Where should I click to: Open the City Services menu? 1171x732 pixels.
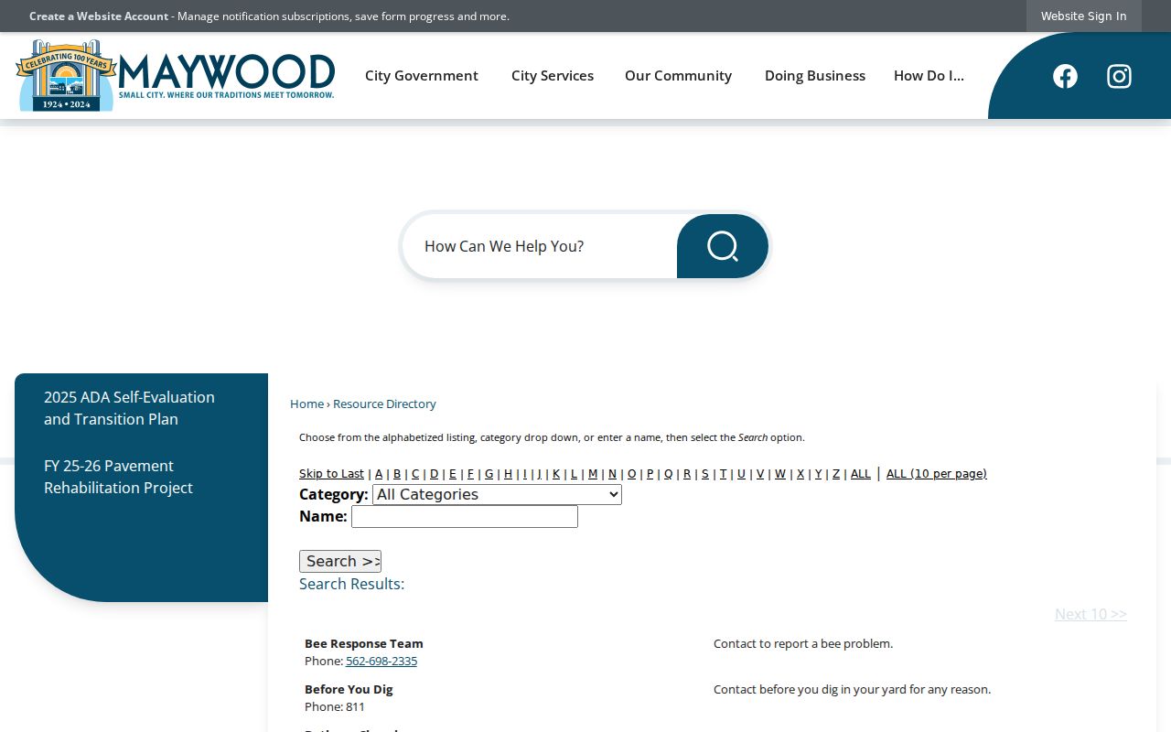553,76
